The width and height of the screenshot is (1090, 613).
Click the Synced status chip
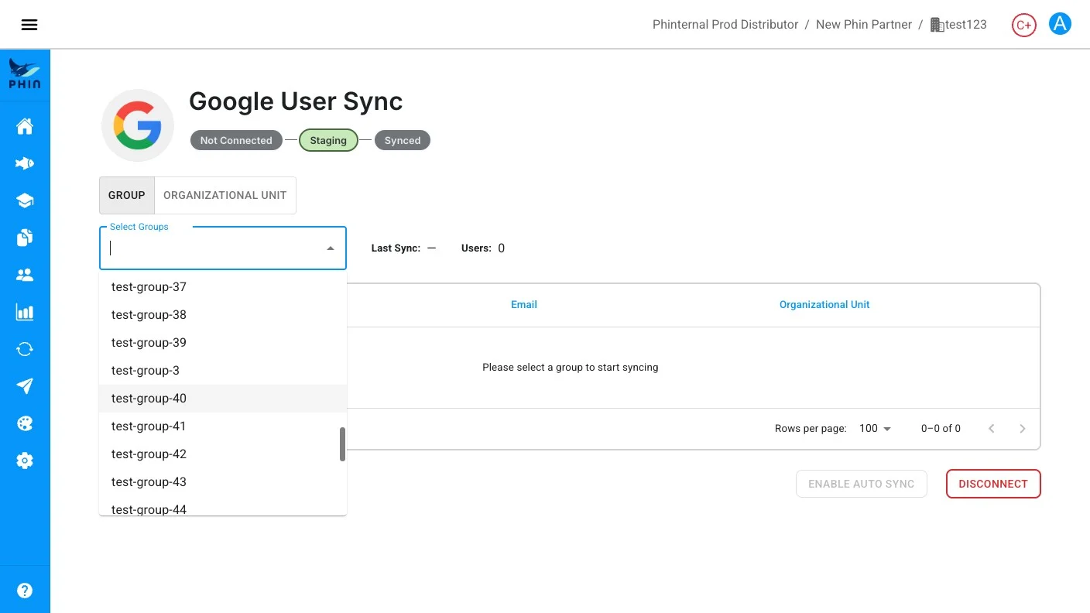point(403,140)
